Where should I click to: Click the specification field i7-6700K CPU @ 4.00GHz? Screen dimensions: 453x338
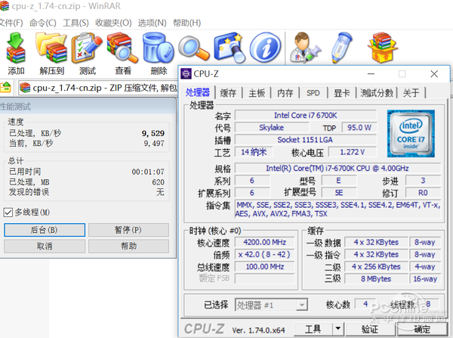point(337,168)
